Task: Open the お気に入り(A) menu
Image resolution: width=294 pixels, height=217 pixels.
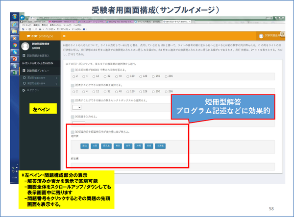Action: coord(56,25)
